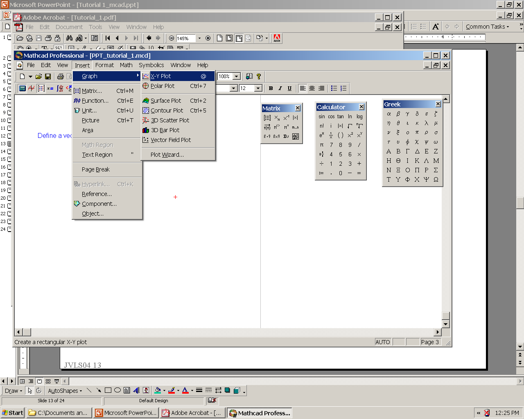Click the e^x button in Calculator palette
Image resolution: width=524 pixels, height=419 pixels.
322,135
